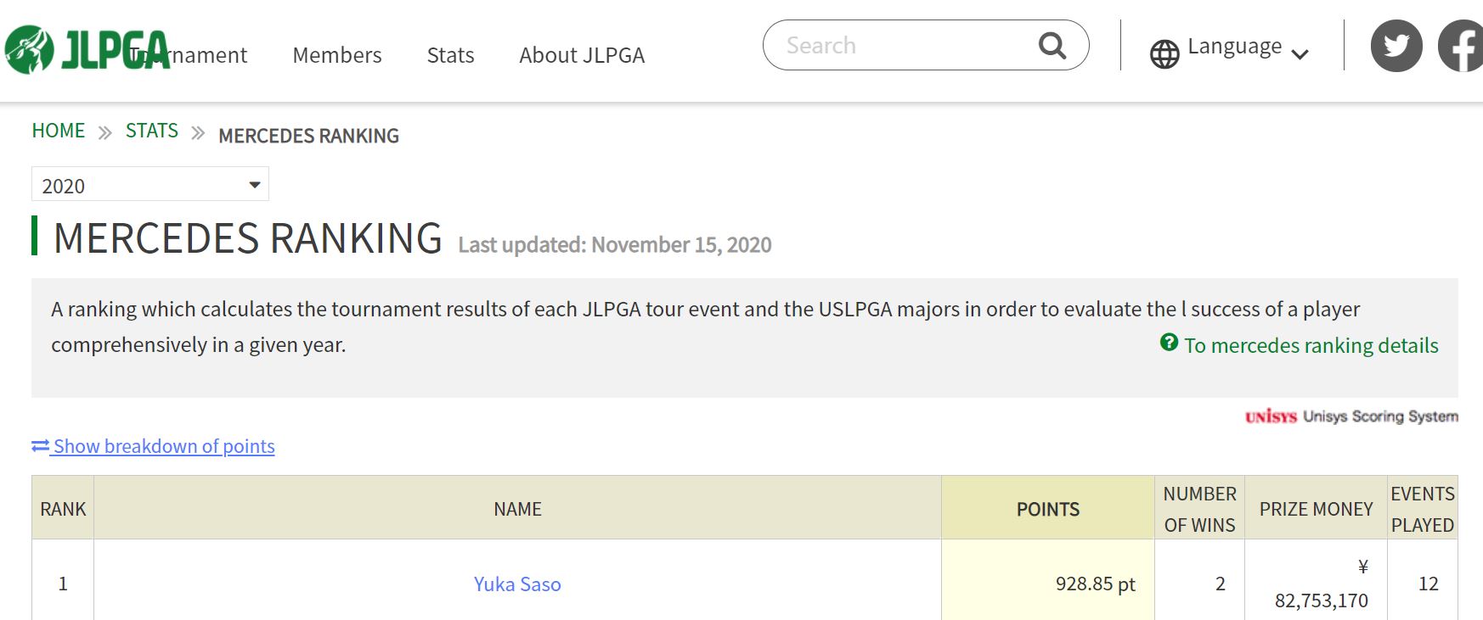Go to STATS breadcrumb
The height and width of the screenshot is (620, 1483).
[x=152, y=131]
